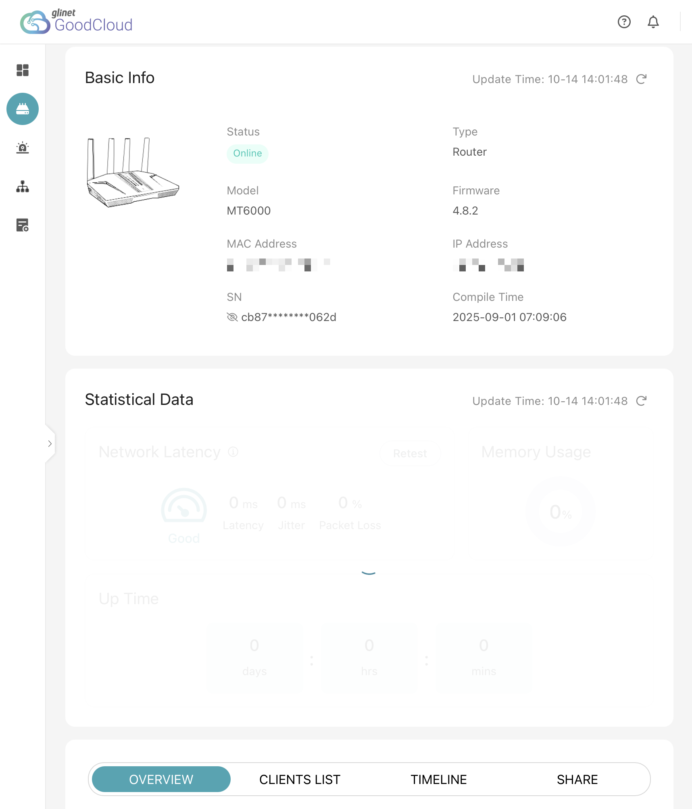Click the Retest latency button

(x=410, y=453)
